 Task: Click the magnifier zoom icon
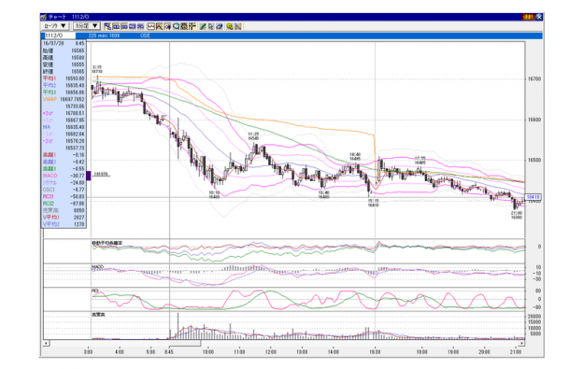pos(176,26)
